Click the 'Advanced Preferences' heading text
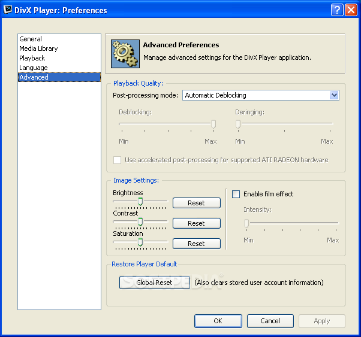Image resolution: width=361 pixels, height=337 pixels. click(x=181, y=45)
